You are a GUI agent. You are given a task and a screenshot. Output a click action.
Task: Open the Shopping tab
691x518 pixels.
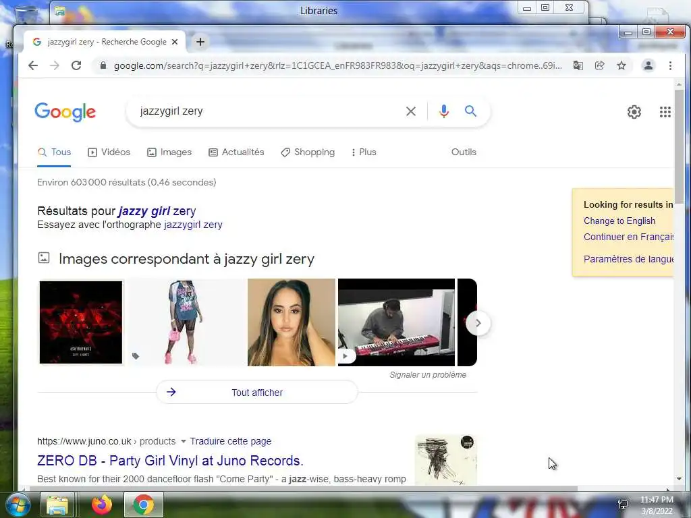(308, 152)
